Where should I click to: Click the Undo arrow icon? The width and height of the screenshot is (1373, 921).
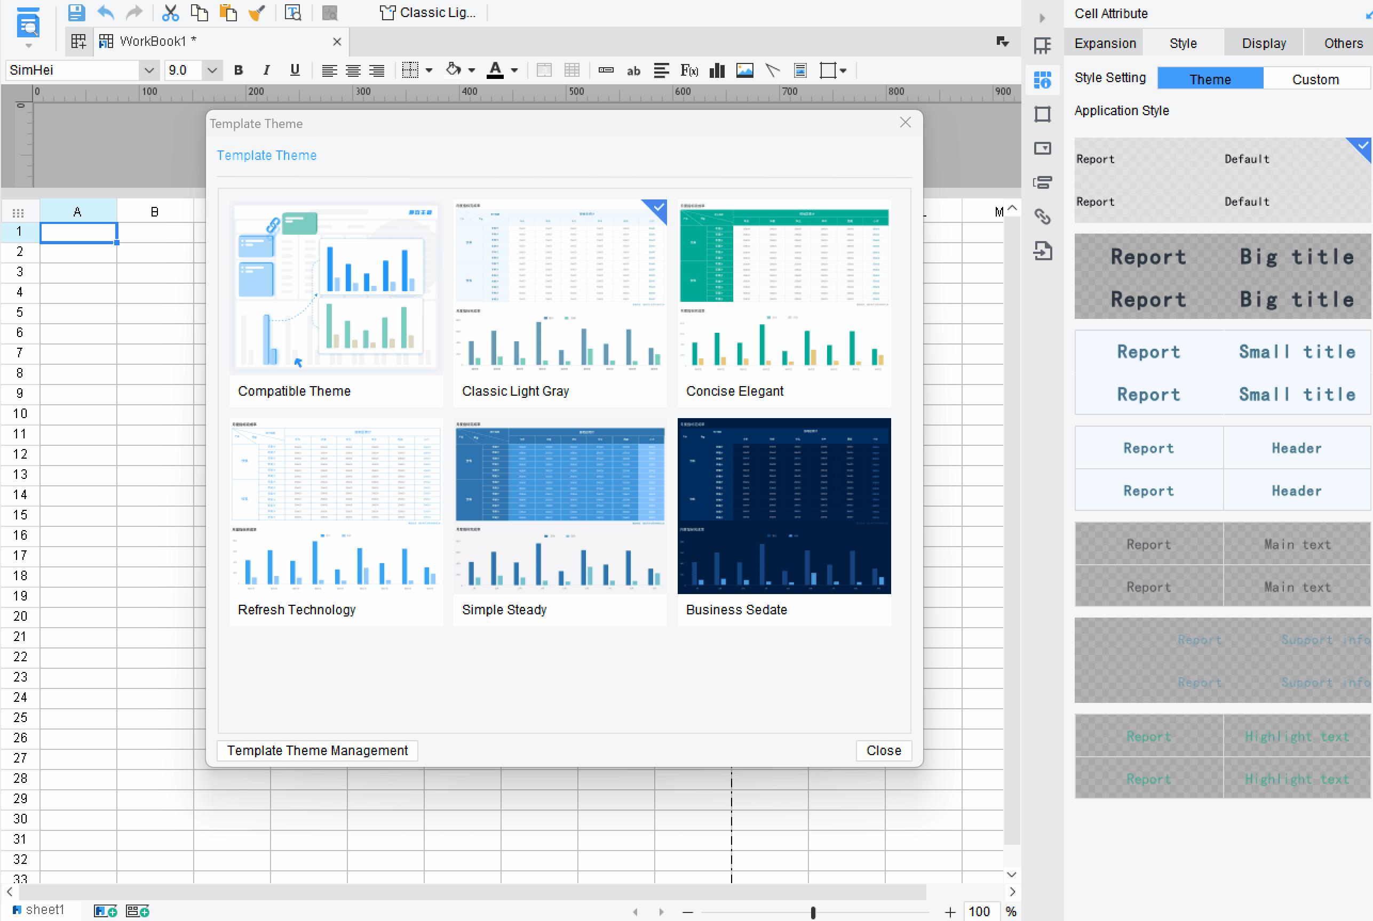coord(106,12)
